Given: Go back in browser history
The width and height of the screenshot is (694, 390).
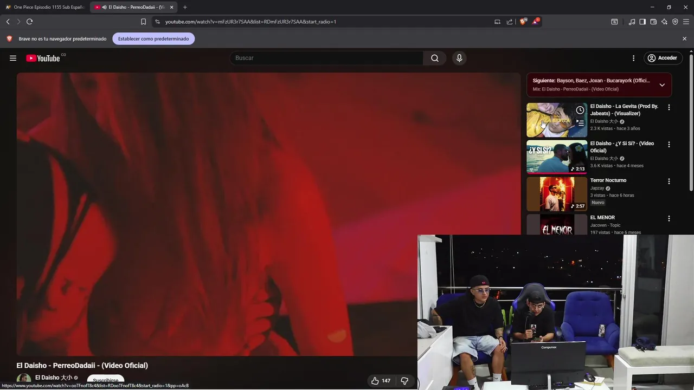Looking at the screenshot, I should pos(8,22).
